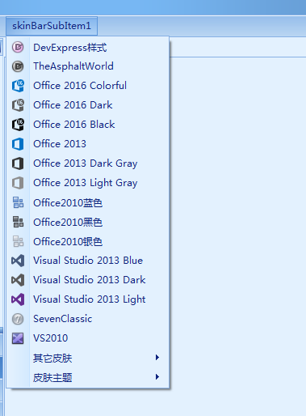
Task: Click the Office2010银色 skin icon
Action: [x=18, y=241]
